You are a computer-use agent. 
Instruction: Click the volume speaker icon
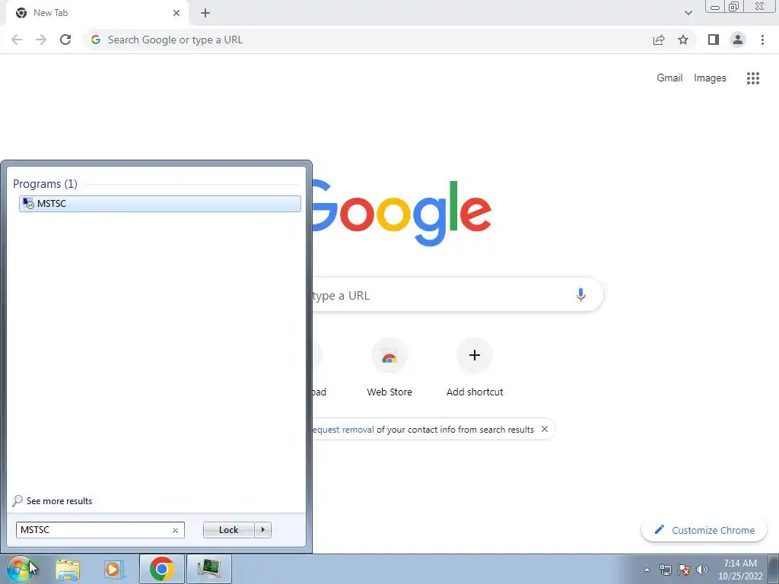[x=702, y=570]
